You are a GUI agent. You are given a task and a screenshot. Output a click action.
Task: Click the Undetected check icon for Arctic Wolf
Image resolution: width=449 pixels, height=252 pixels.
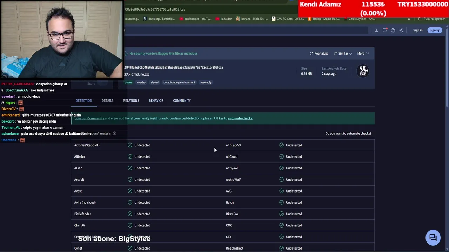pyautogui.click(x=281, y=180)
